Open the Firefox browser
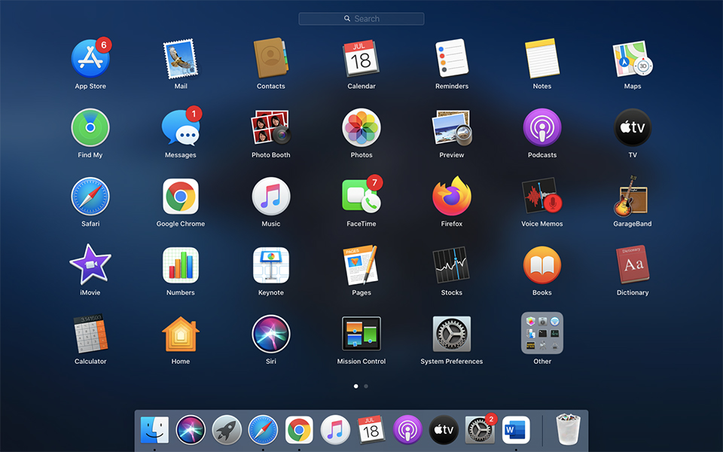Screen dimensions: 723x452 pos(452,197)
